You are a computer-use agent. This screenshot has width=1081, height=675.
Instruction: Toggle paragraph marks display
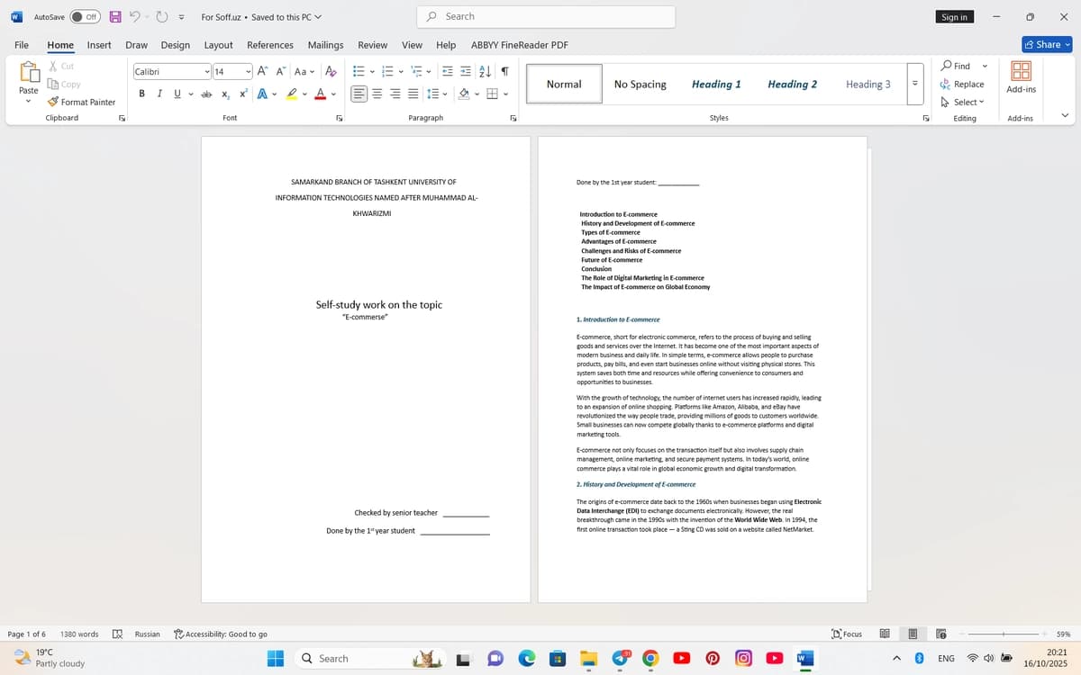tap(504, 71)
